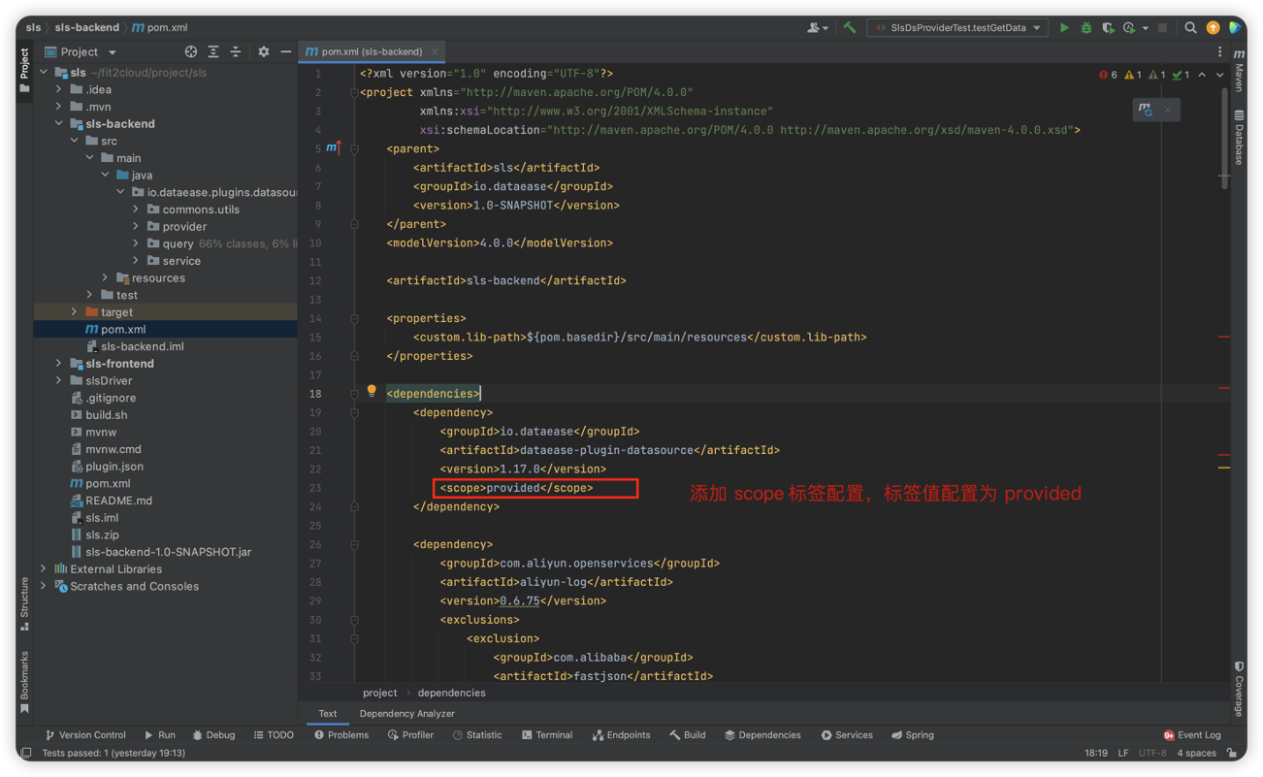Run SlsDsProviderTest.testGetData with the green play icon

tap(1064, 28)
